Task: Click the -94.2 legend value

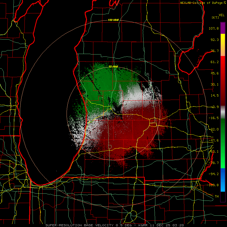Action: 214,174
